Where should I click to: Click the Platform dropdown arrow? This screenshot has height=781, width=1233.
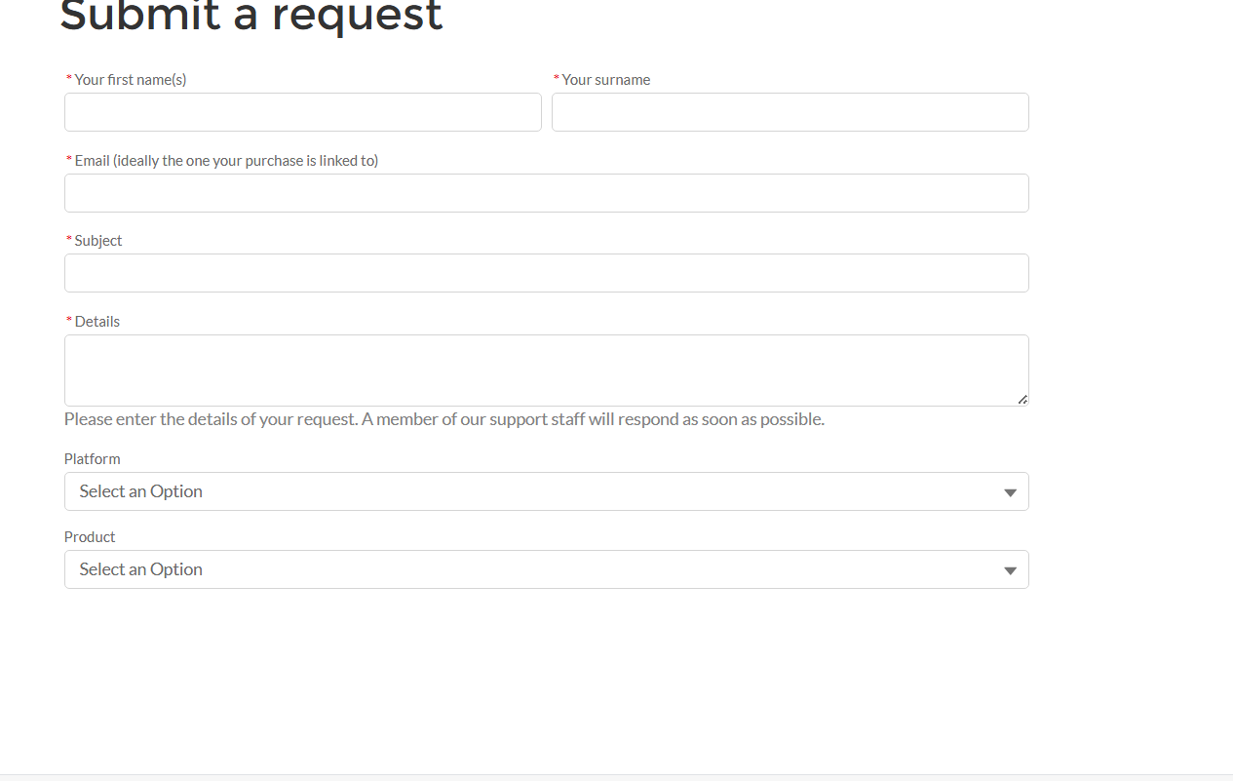tap(1010, 492)
